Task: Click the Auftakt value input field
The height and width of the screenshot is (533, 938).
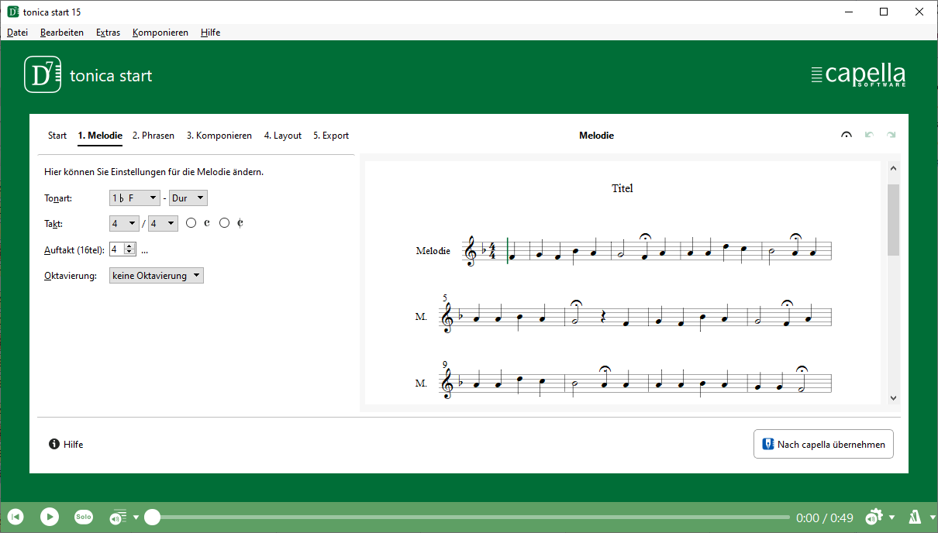Action: click(117, 249)
